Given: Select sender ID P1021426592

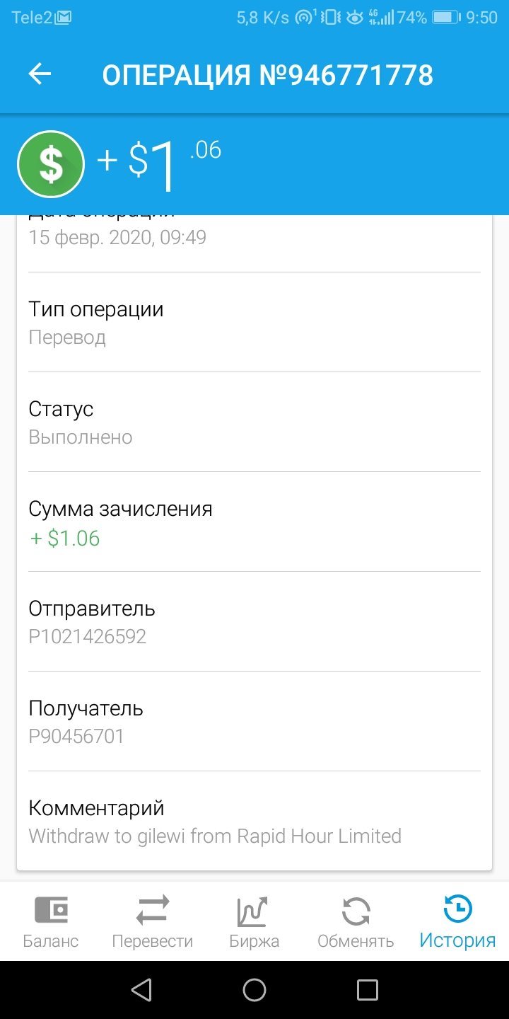Looking at the screenshot, I should tap(88, 636).
